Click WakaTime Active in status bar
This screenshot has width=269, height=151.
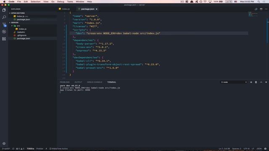pos(58,148)
